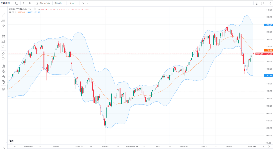Select the Text annotation tool
This screenshot has width=273, height=149.
3,31
